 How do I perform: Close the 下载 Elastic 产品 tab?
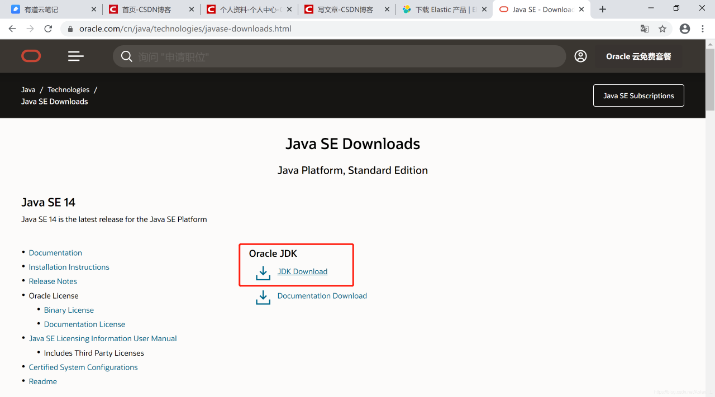484,9
